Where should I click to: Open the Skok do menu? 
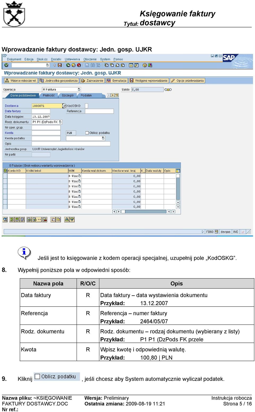point(42,59)
